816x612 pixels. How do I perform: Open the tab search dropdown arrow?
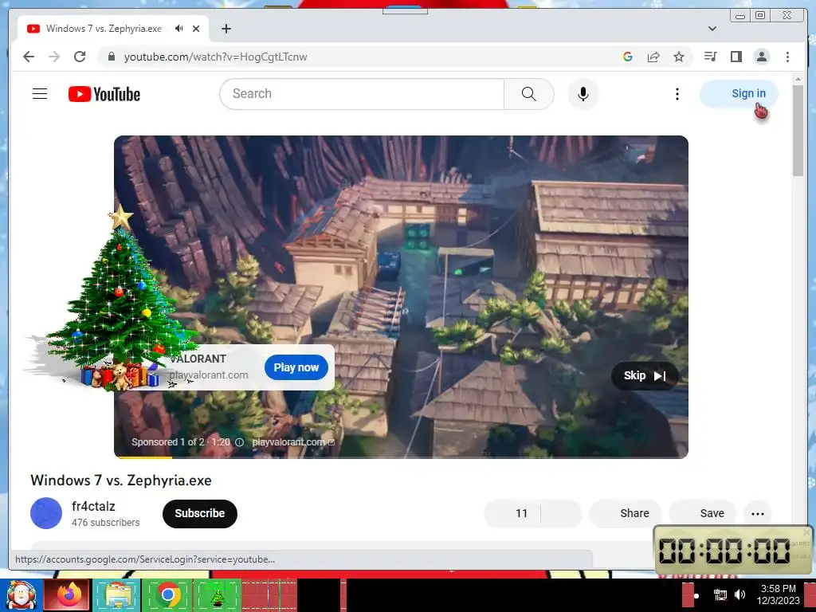[x=712, y=29]
